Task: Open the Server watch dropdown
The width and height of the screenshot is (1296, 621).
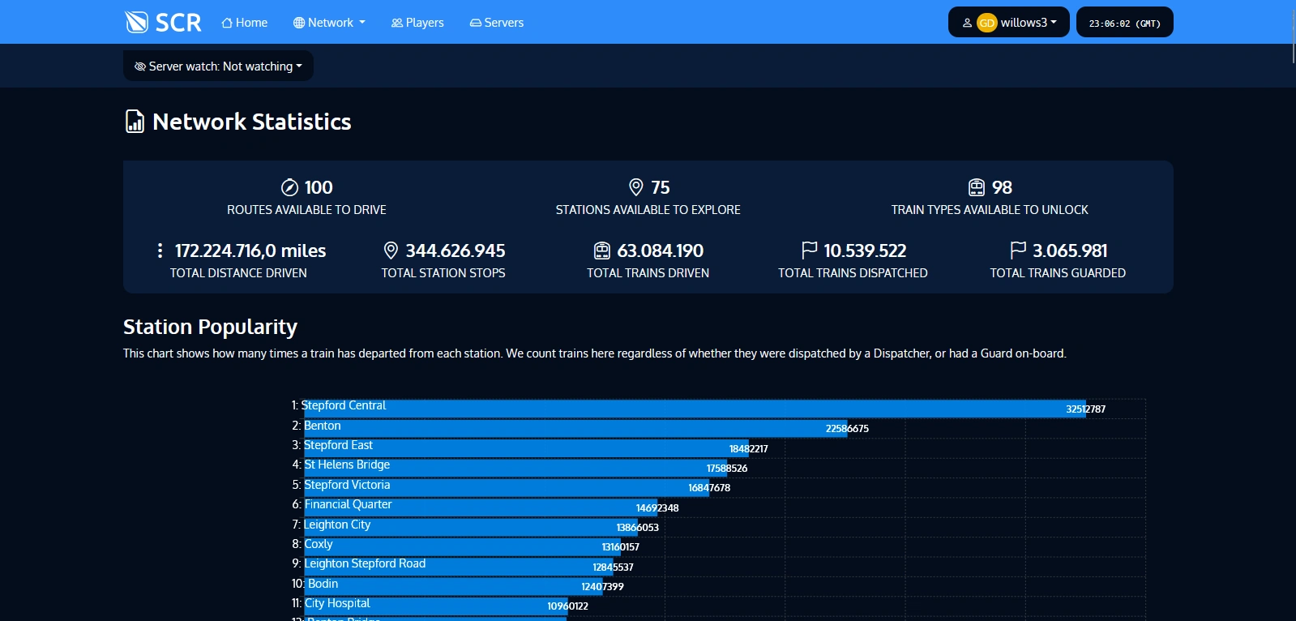Action: [218, 66]
